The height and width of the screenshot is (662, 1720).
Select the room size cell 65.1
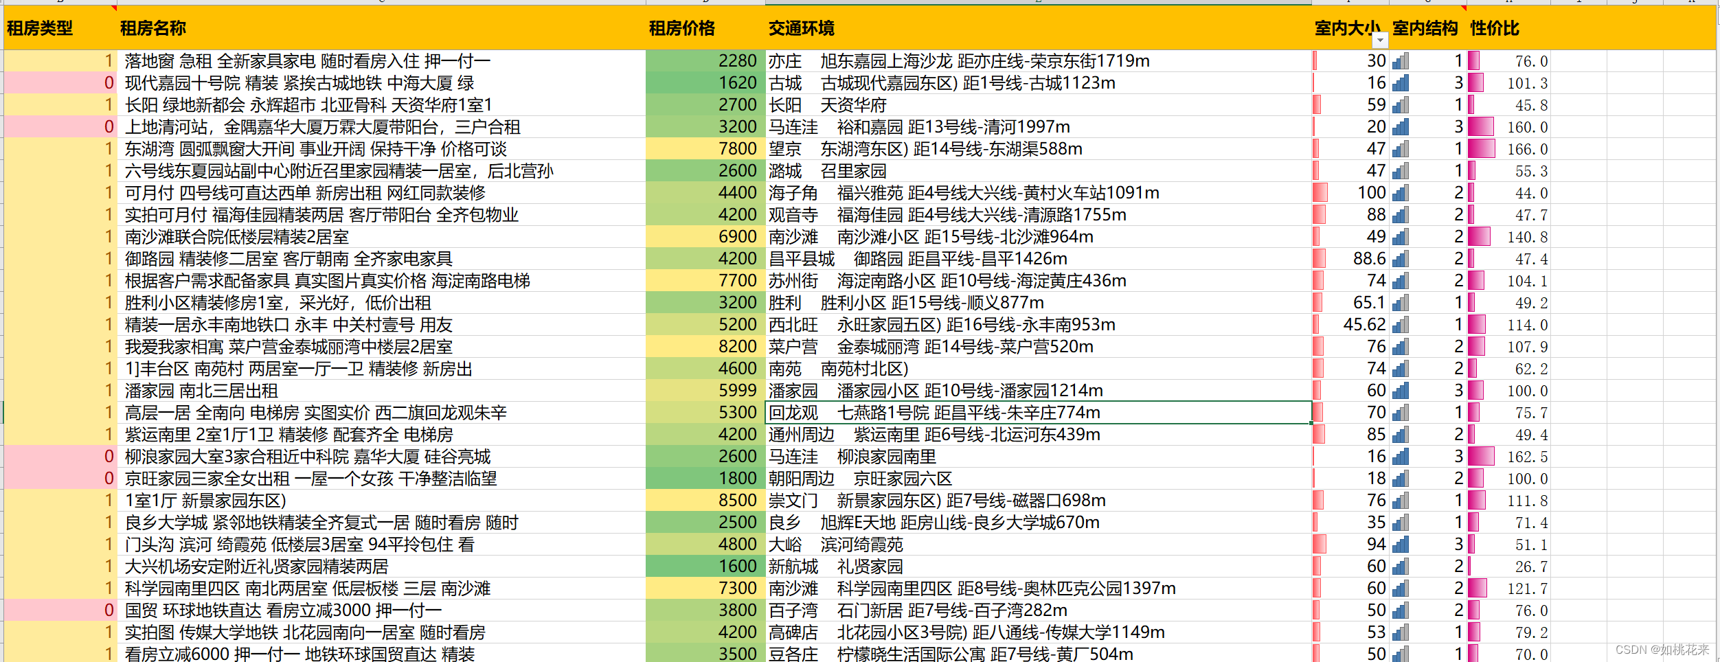[1350, 303]
